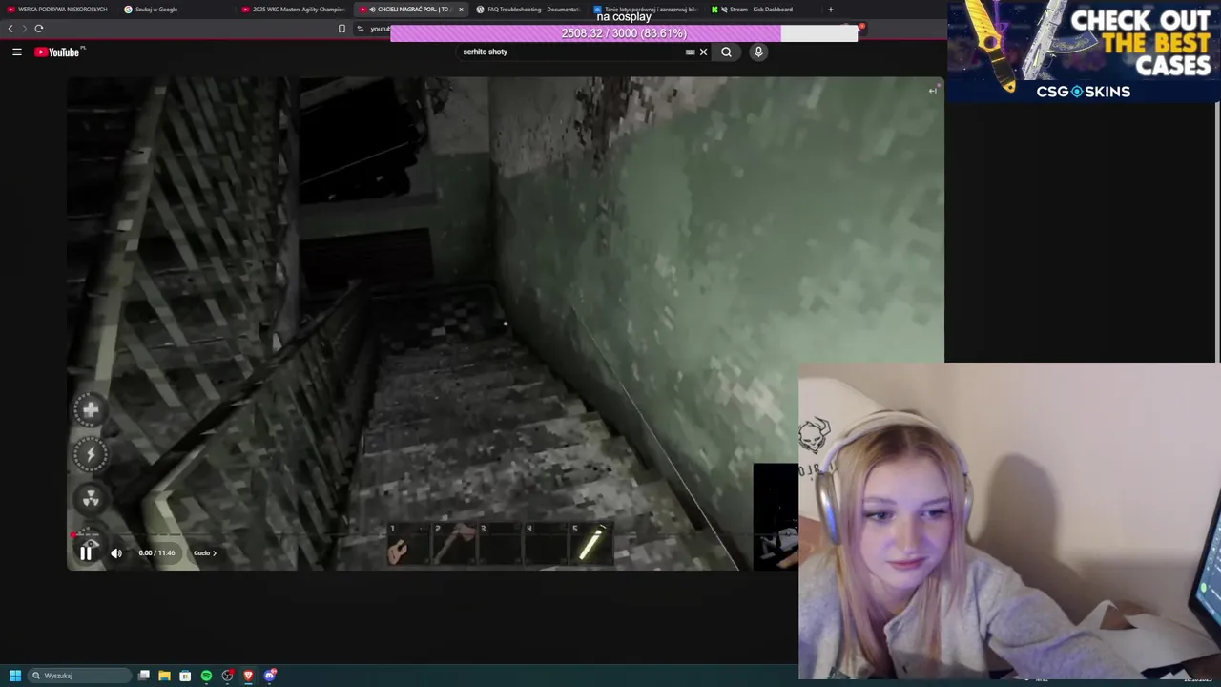Start voice search with microphone
The image size is (1221, 687).
(x=758, y=52)
